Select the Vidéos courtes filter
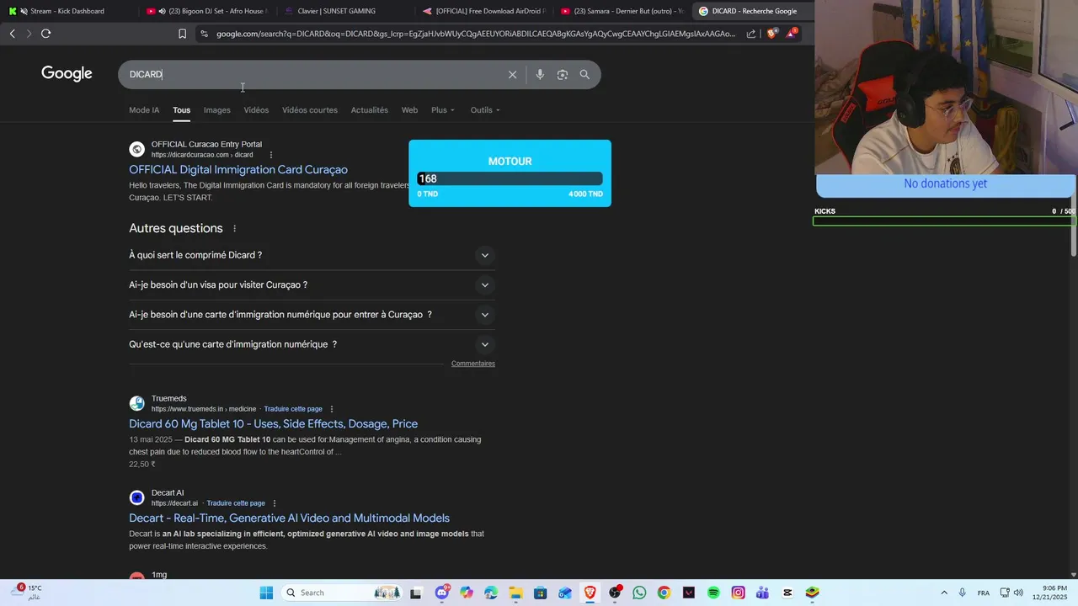1078x606 pixels. click(x=310, y=110)
